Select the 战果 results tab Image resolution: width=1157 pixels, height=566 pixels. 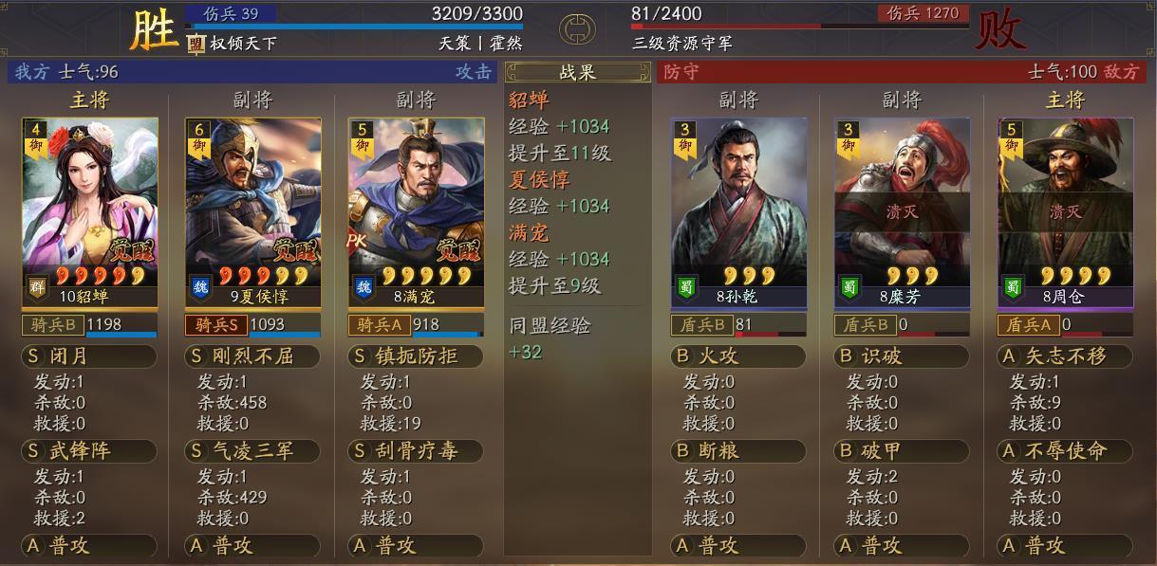point(577,72)
